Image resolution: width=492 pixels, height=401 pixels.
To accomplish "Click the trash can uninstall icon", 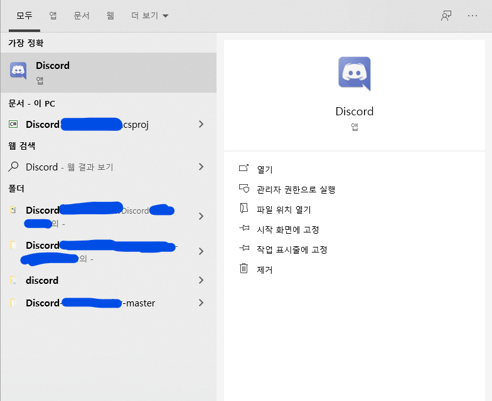I will click(x=243, y=268).
